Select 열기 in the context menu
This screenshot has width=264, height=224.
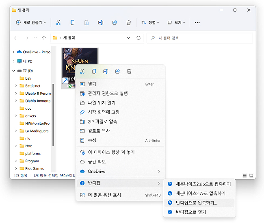point(120,84)
